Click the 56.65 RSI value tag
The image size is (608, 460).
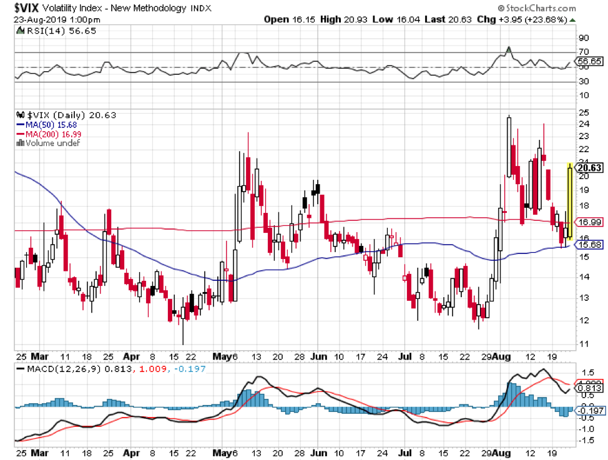click(x=589, y=61)
